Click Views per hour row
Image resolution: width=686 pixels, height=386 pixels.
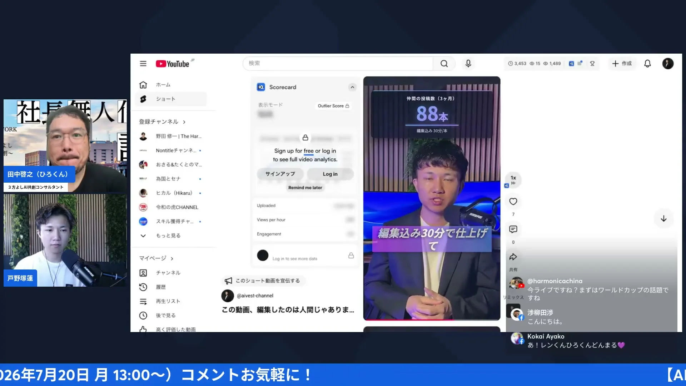click(305, 220)
